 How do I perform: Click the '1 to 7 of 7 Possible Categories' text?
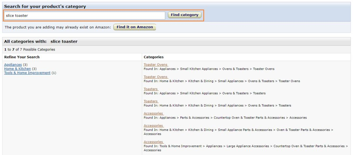coord(30,49)
